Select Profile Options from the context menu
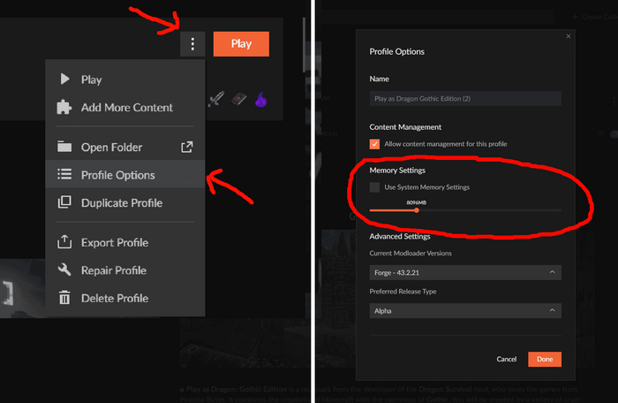This screenshot has width=618, height=403. 117,175
